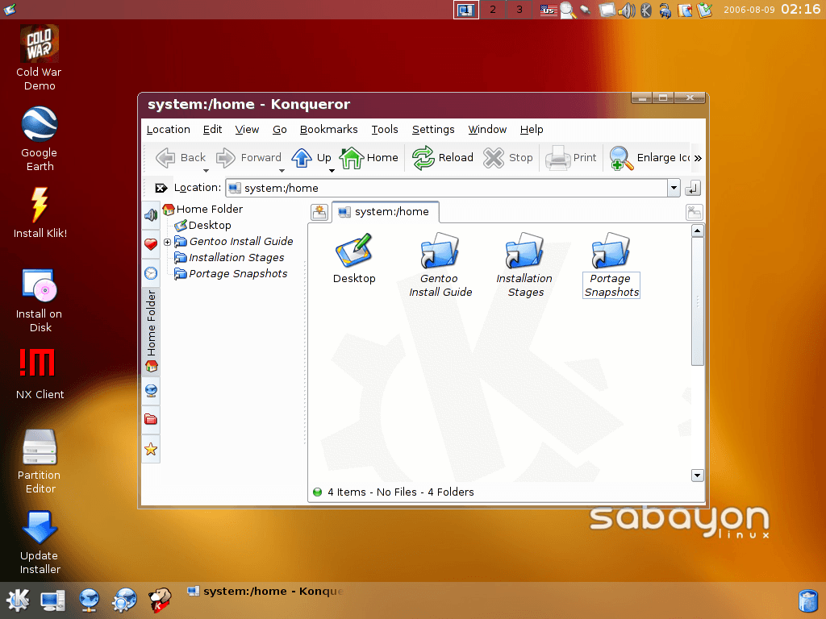This screenshot has height=619, width=826.
Task: Open the Settings menu
Action: (433, 130)
